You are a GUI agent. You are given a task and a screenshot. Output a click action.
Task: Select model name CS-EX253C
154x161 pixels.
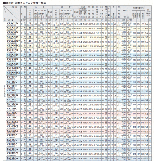click(x=13, y=55)
